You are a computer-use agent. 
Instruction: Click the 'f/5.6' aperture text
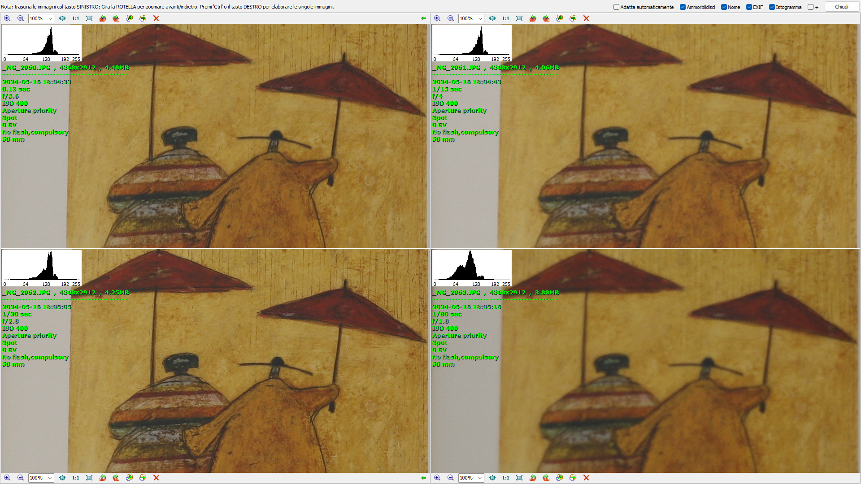(11, 96)
